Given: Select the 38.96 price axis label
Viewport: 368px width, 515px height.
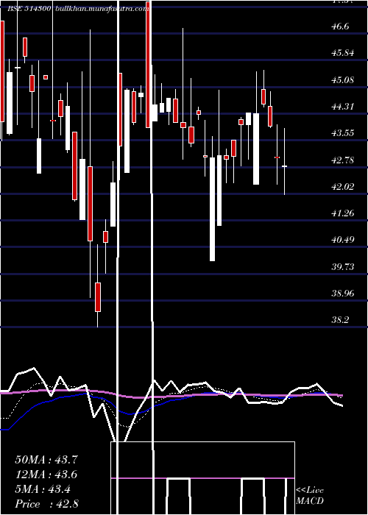Looking at the screenshot, I should point(343,294).
